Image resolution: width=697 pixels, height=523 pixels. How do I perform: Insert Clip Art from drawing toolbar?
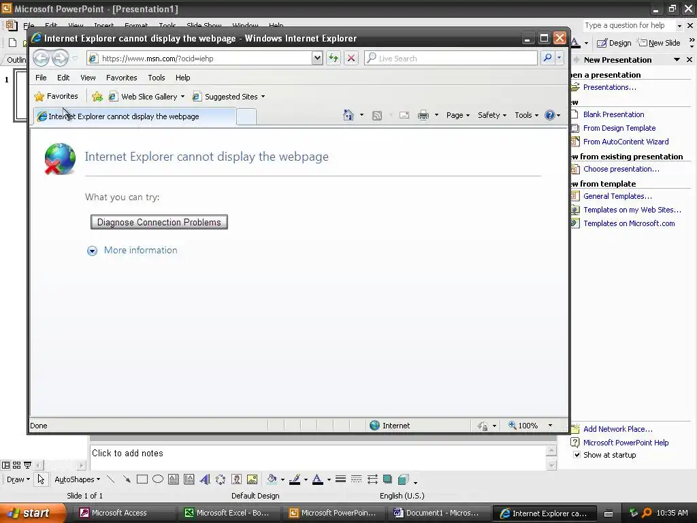point(236,479)
